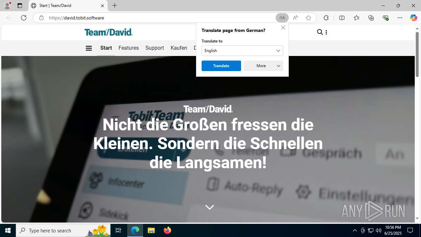Open Browser essentials icon
This screenshot has width=421, height=237.
point(386,18)
